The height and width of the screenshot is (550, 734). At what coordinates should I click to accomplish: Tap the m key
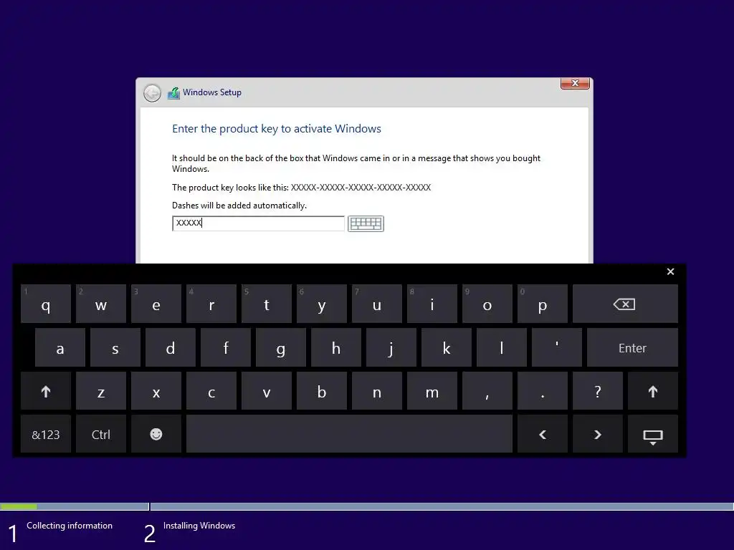click(432, 392)
